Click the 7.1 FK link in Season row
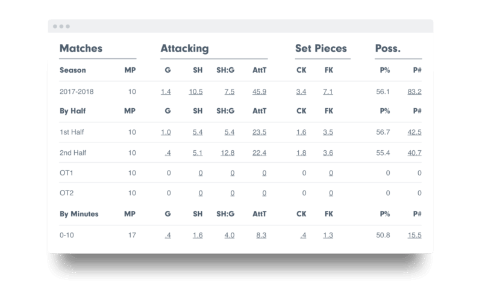482x292 pixels. 328,91
